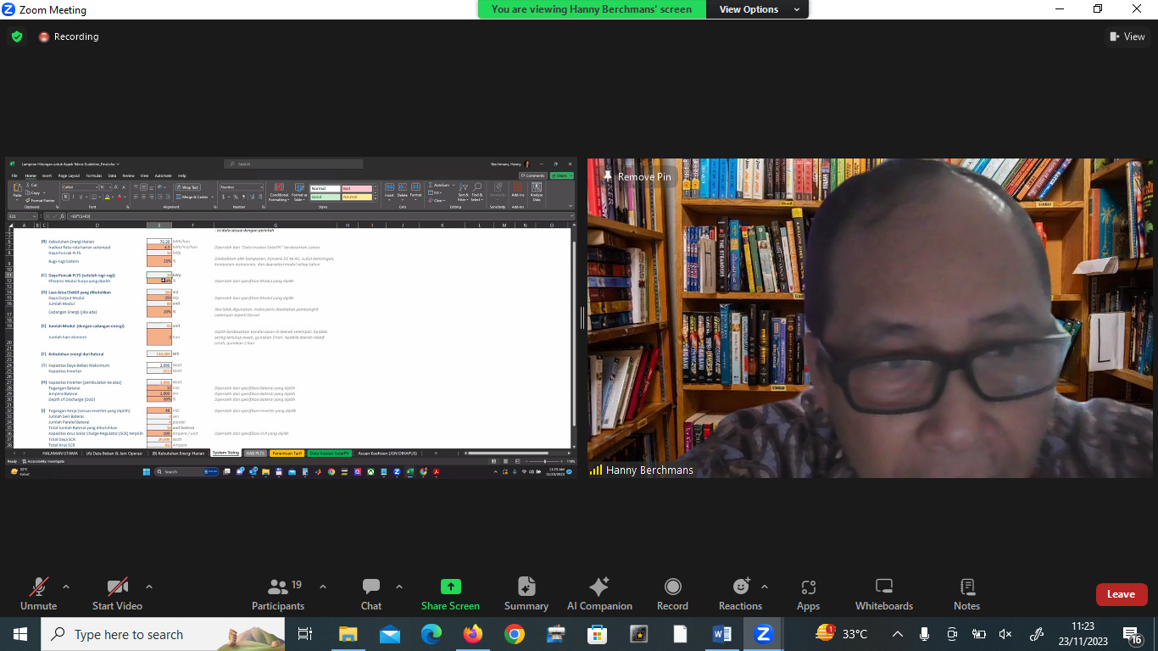
Task: Click the Recording indicator
Action: 69,36
